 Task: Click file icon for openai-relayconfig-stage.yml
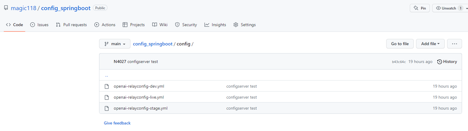(107, 108)
